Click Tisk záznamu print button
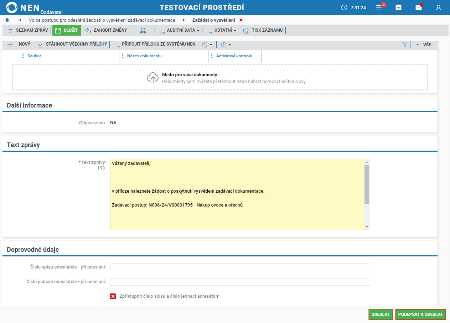Screen dimensions: 450x323 (263, 30)
